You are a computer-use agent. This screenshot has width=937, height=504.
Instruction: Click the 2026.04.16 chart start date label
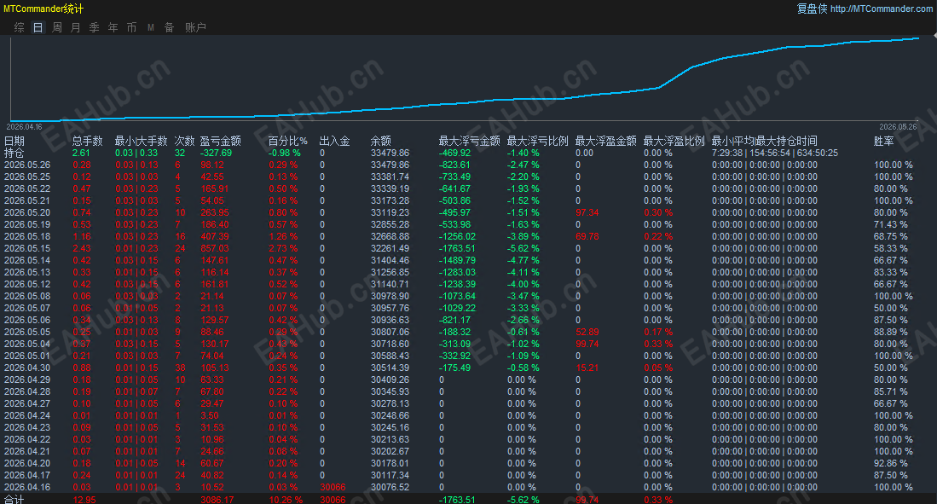tap(25, 127)
